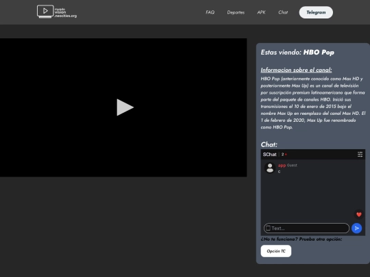Image resolution: width=370 pixels, height=277 pixels.
Task: Click the ¿No te funciona? Prueba otra opción text
Action: click(301, 239)
